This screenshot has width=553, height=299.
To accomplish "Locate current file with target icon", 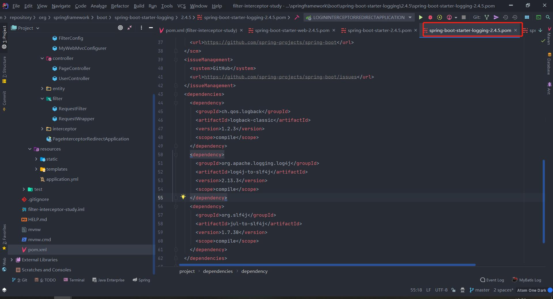I will tap(120, 28).
